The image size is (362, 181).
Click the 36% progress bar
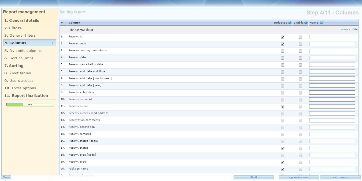(x=30, y=105)
